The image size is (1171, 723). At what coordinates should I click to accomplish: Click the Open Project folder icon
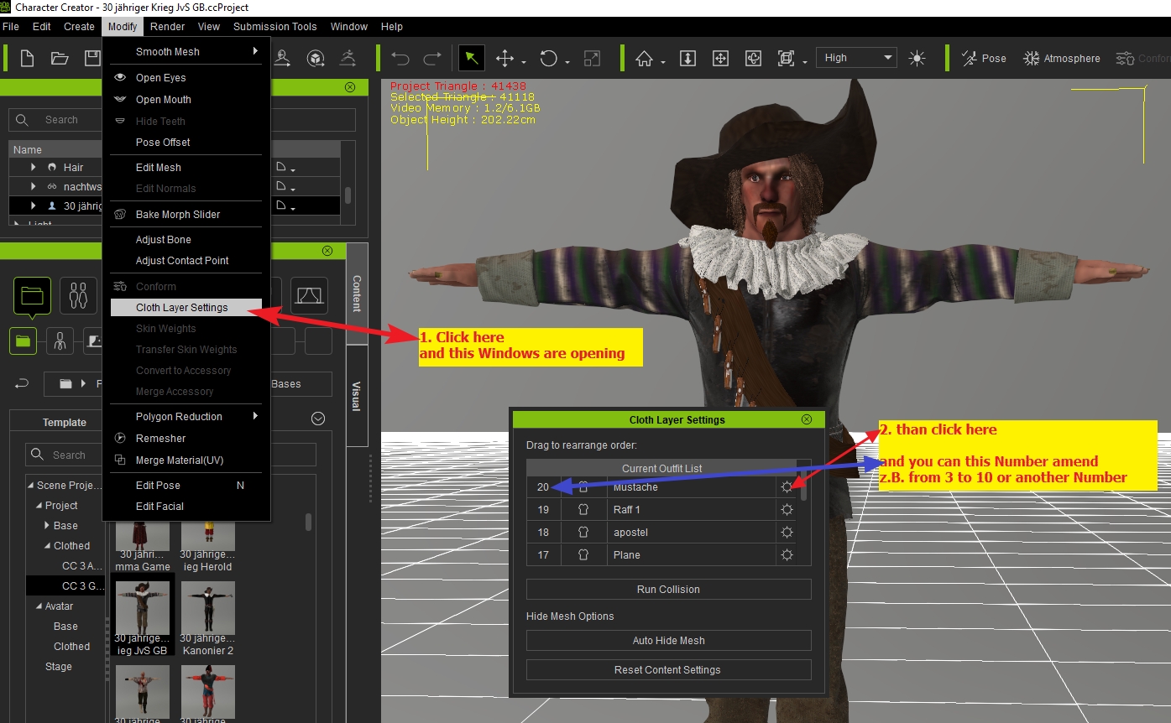pos(60,58)
